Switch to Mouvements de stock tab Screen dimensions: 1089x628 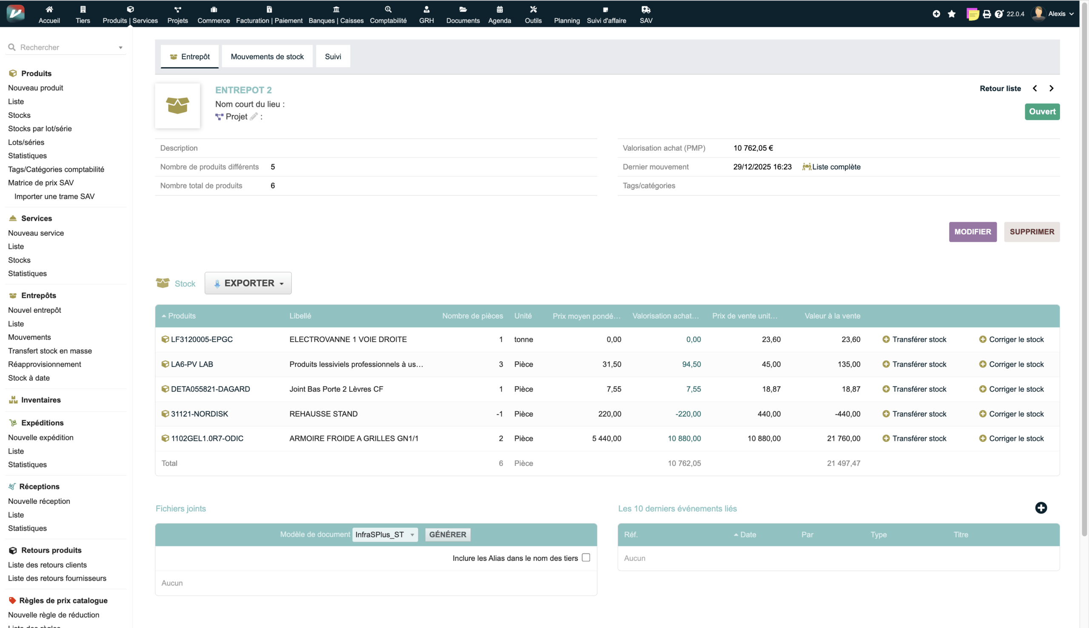coord(267,57)
